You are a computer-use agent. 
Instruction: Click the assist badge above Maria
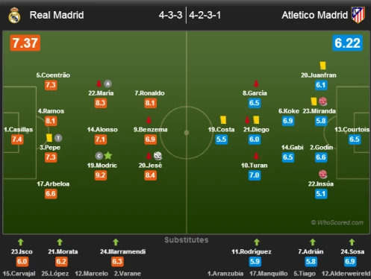tap(107, 84)
